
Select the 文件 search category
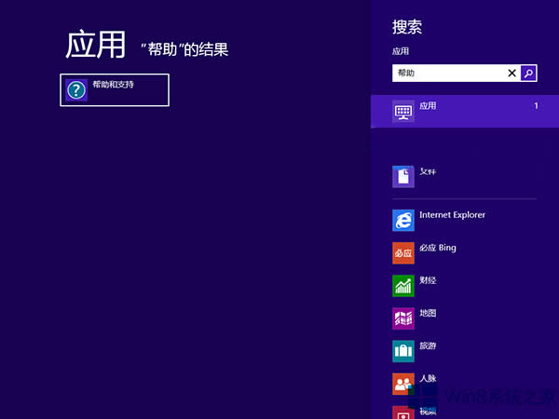[465, 177]
